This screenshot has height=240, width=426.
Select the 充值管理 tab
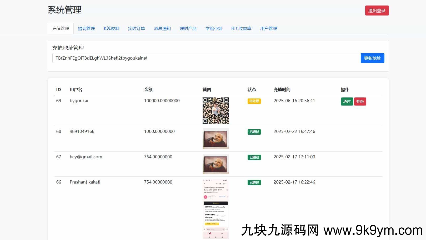coord(61,28)
